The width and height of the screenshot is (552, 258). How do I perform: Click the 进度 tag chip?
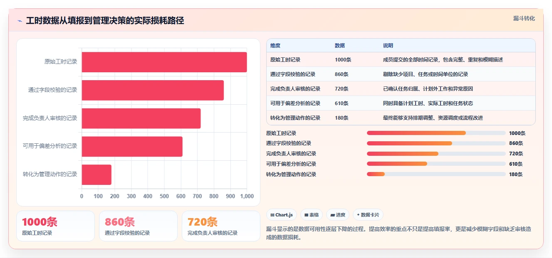(x=338, y=215)
